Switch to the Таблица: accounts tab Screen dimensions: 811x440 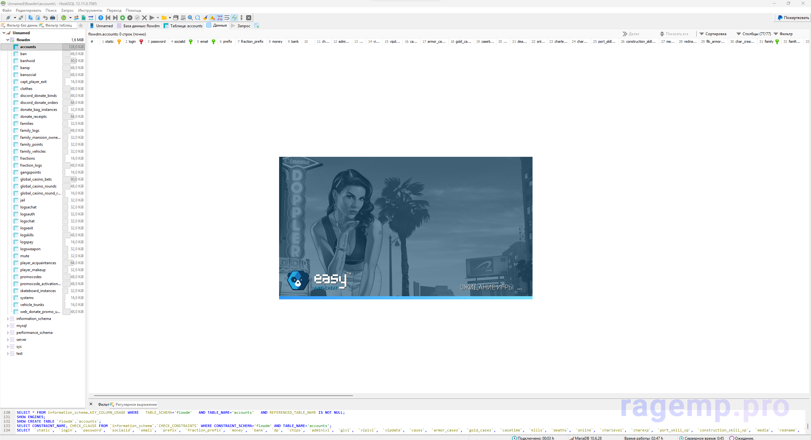[183, 26]
